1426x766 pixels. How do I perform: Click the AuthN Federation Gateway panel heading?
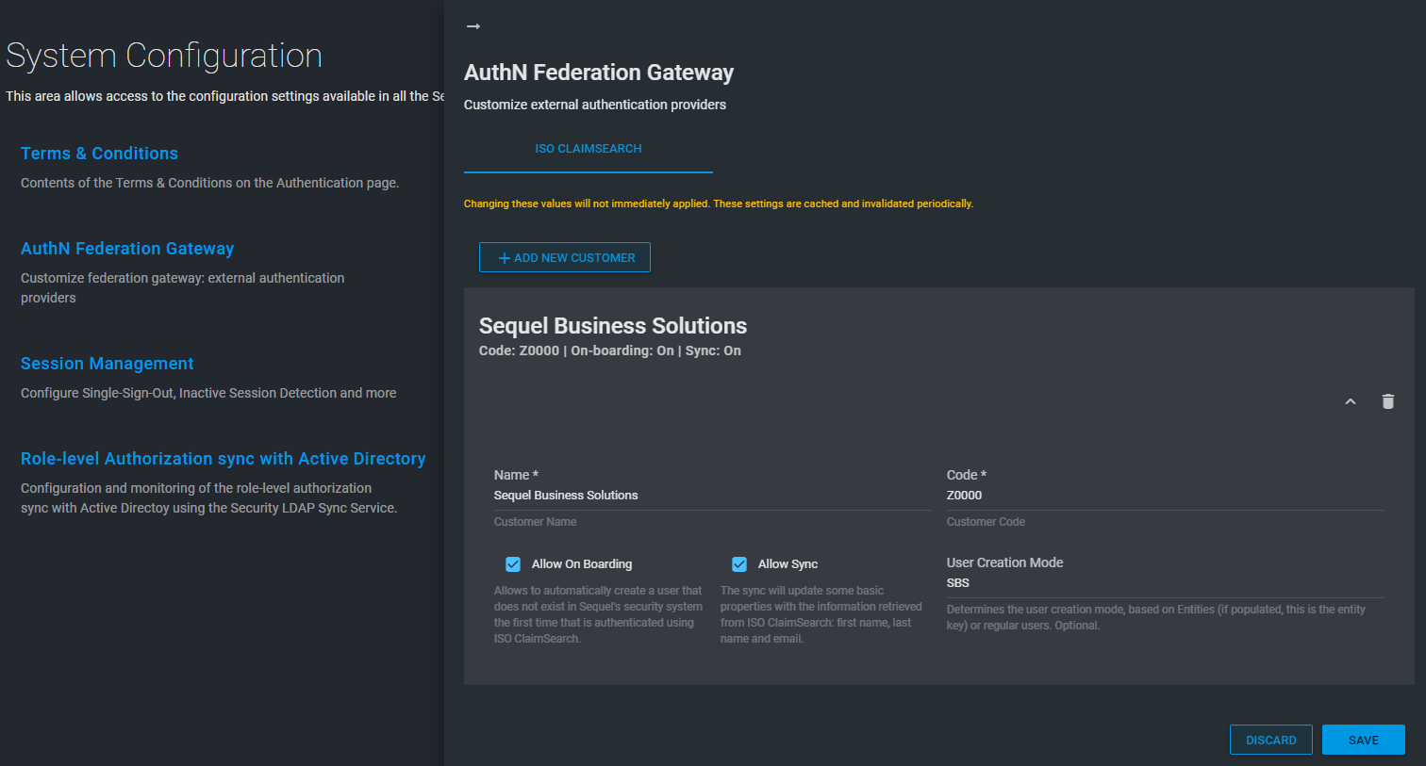pyautogui.click(x=599, y=73)
